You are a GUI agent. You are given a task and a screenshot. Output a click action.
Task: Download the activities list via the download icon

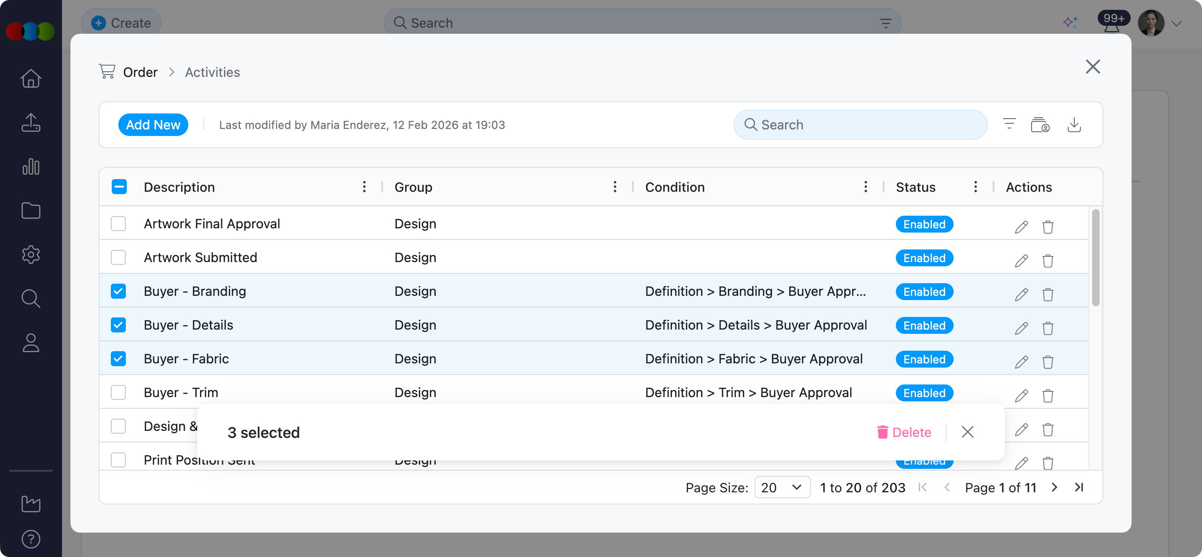coord(1075,125)
